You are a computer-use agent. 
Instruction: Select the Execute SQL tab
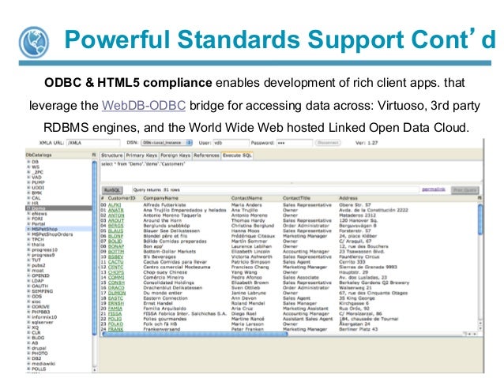coord(237,155)
